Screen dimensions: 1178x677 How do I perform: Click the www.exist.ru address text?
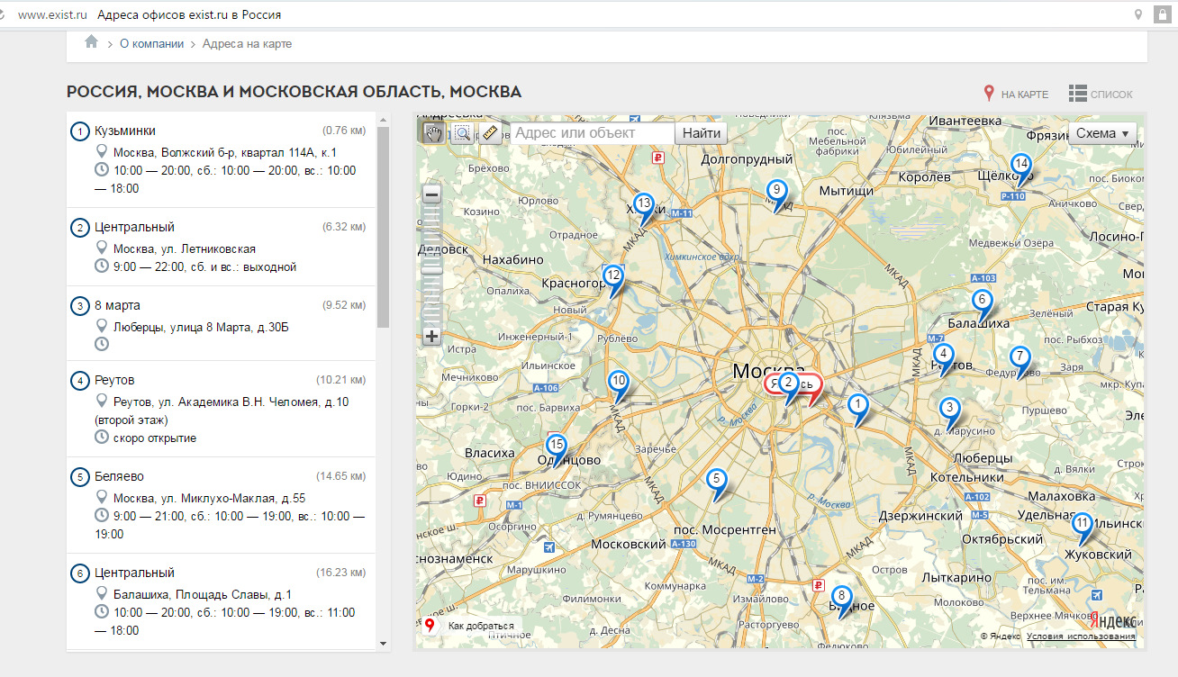pyautogui.click(x=52, y=15)
